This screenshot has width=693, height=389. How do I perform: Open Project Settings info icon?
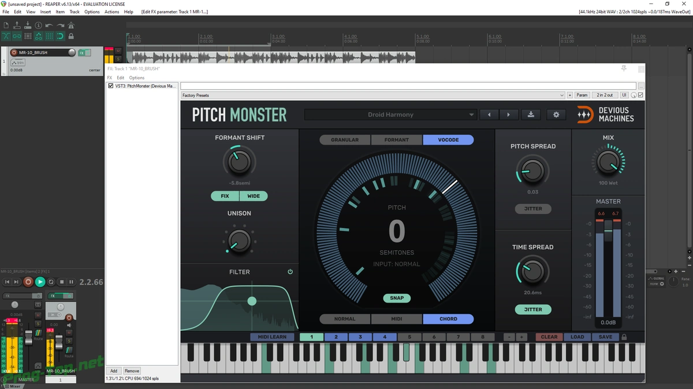point(39,25)
